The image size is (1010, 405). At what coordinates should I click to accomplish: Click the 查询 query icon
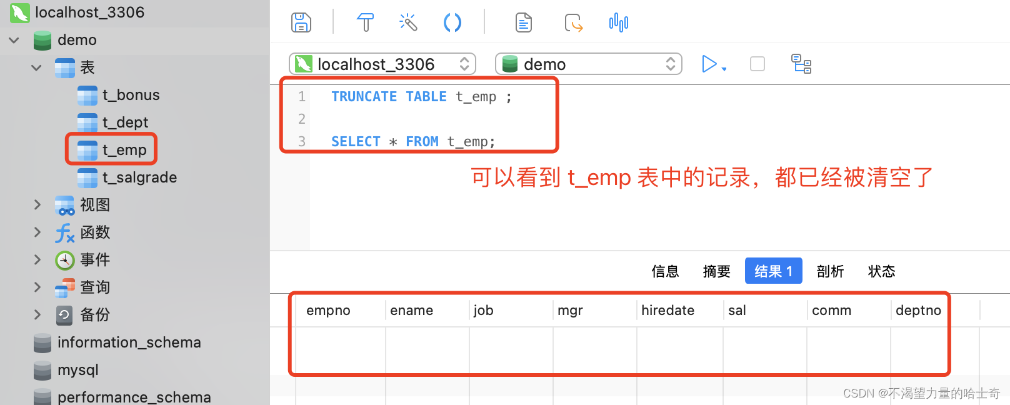click(65, 287)
